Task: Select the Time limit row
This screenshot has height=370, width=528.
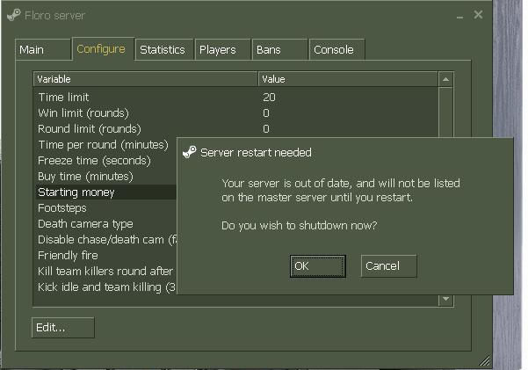Action: [236, 97]
